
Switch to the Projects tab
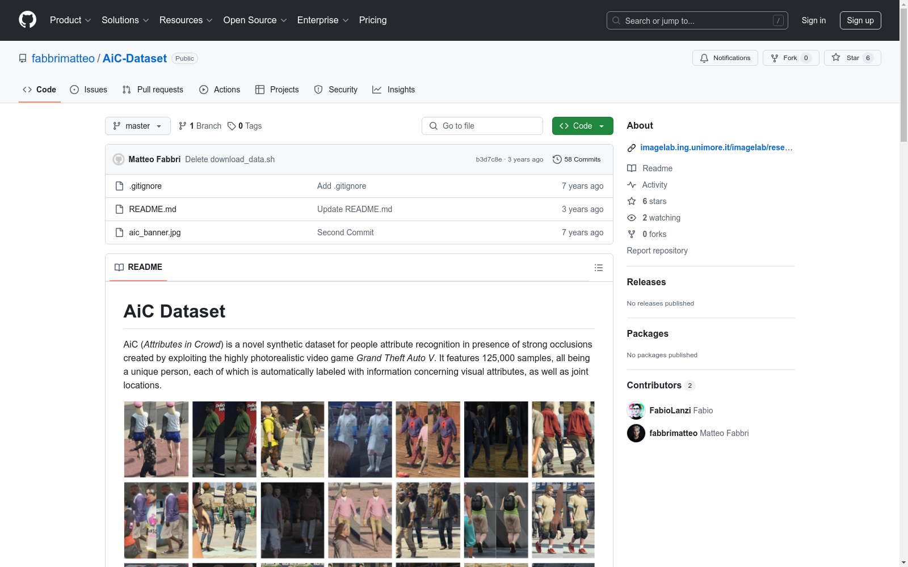[x=277, y=90]
